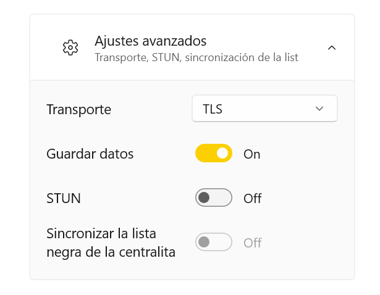Click the Guardar datos label
380x295 pixels.
[90, 154]
